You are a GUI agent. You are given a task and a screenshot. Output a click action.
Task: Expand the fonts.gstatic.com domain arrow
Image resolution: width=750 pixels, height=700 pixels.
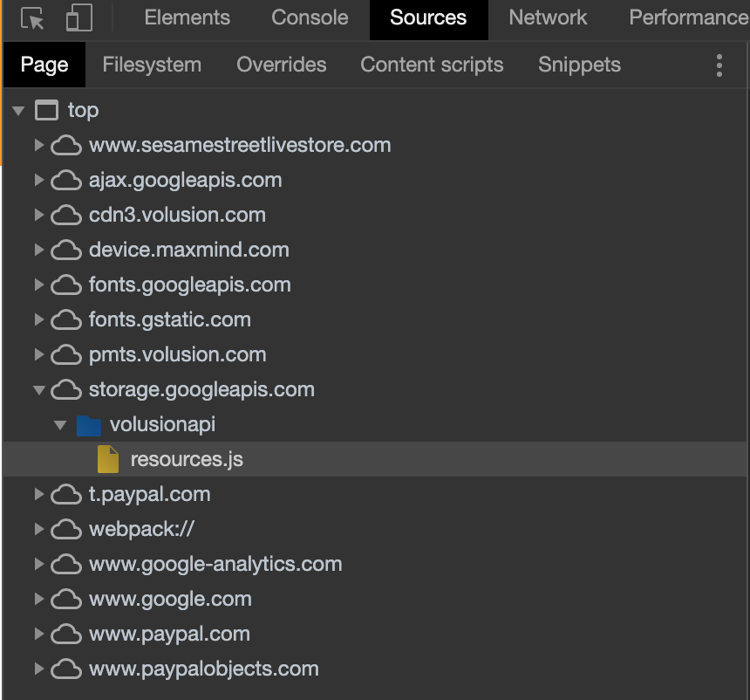39,319
